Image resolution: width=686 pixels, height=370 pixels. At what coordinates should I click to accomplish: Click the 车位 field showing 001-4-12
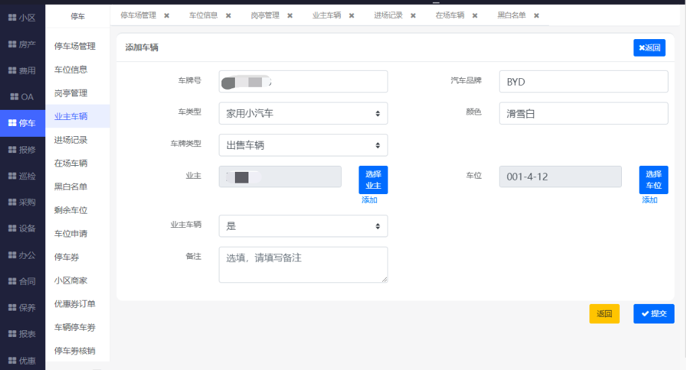click(x=560, y=177)
